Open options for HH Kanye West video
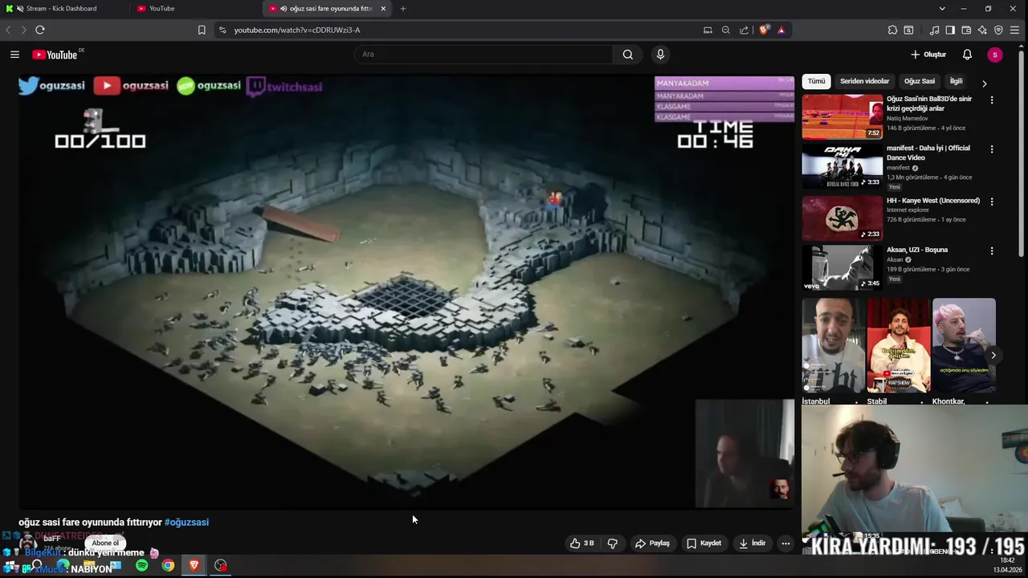 (992, 201)
